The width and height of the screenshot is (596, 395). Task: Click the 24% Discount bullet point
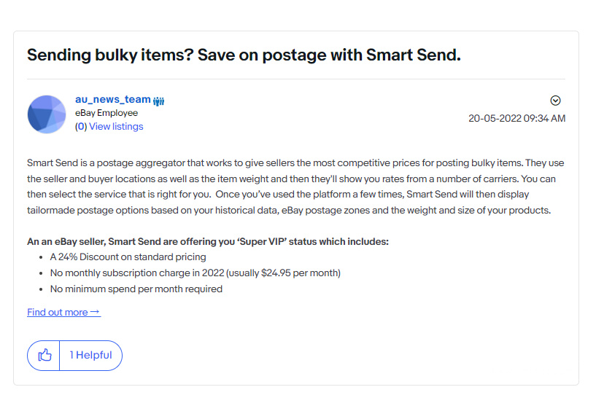coord(128,257)
